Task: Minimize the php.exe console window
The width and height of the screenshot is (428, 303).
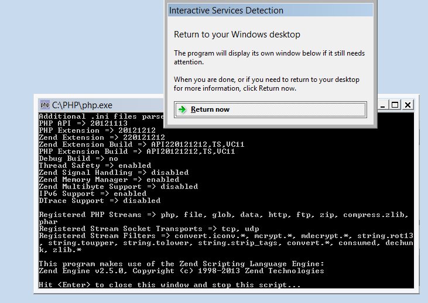Action: coord(382,105)
